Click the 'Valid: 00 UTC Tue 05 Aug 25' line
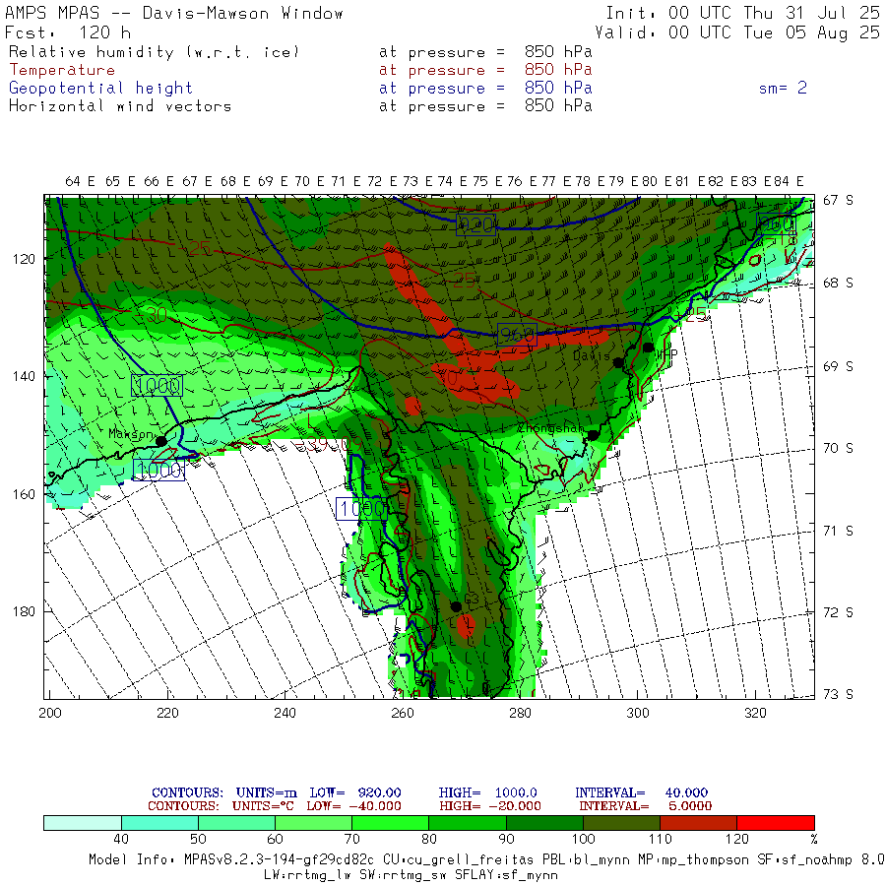The height and width of the screenshot is (886, 886). (x=737, y=32)
